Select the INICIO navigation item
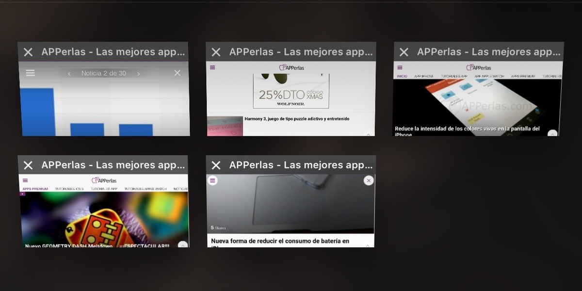Viewport: 582px width, 291px height. (402, 76)
